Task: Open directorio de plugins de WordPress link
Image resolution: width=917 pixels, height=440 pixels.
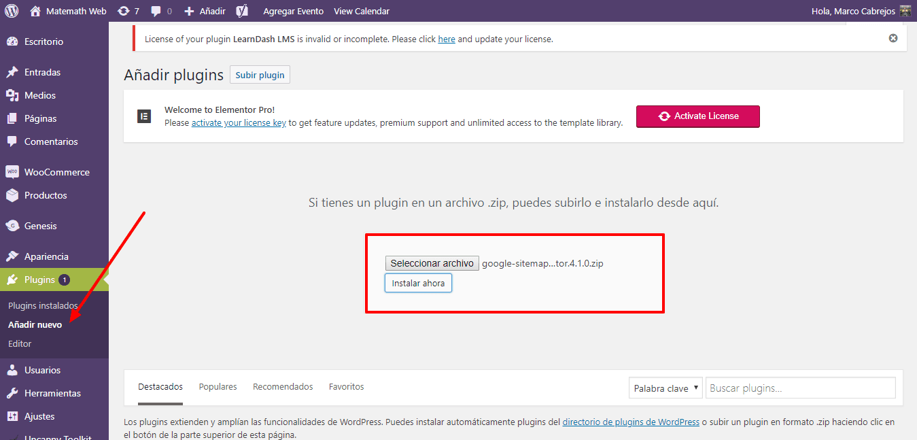Action: (x=631, y=422)
